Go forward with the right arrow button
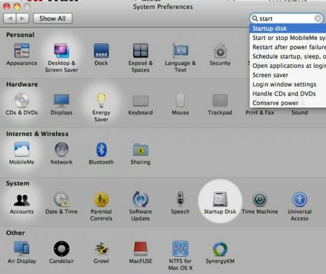 tap(23, 18)
